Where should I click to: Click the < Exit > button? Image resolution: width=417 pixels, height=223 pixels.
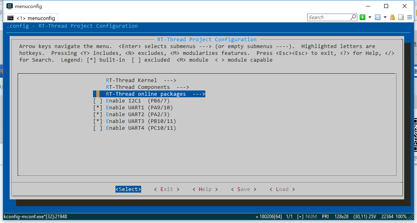(x=167, y=189)
